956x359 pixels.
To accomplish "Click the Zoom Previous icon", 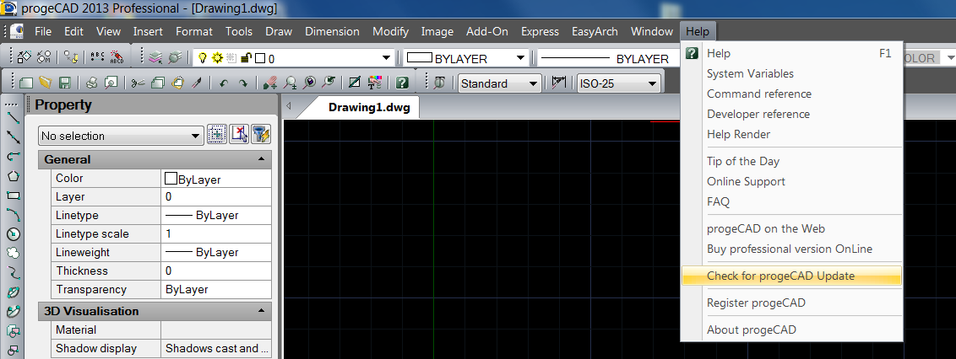I will point(329,83).
